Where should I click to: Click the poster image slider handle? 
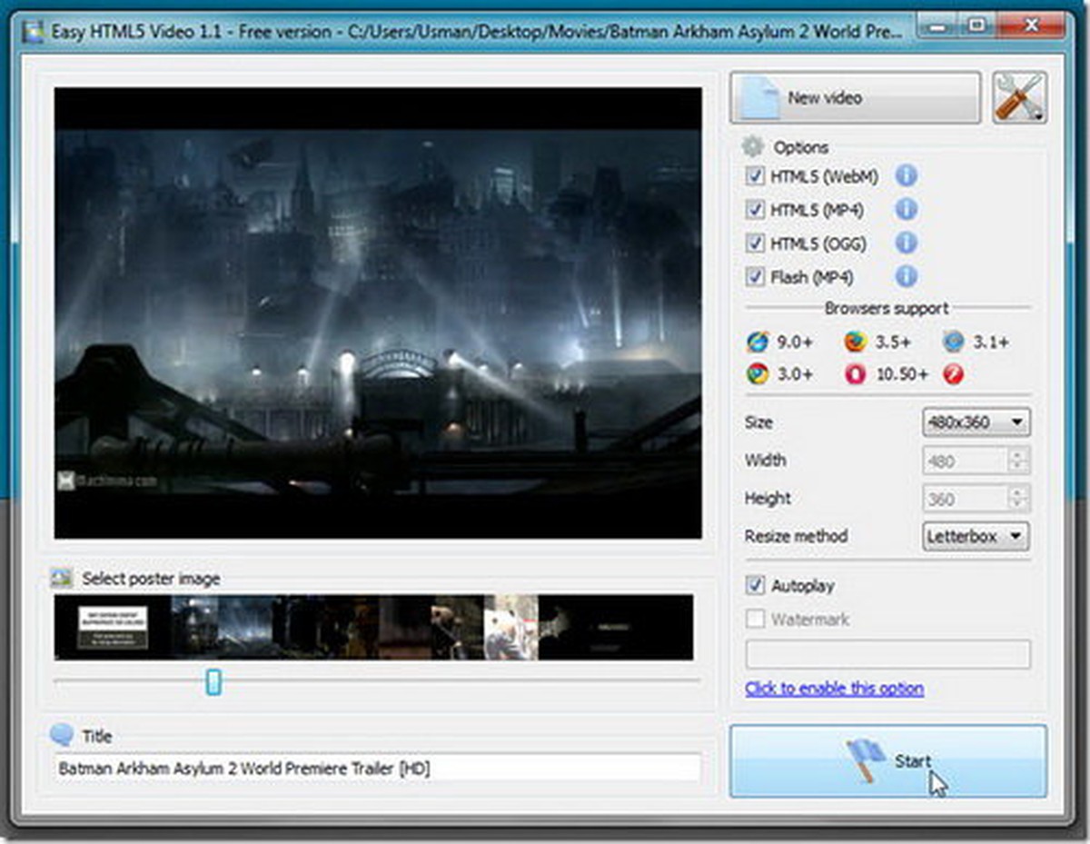point(213,681)
